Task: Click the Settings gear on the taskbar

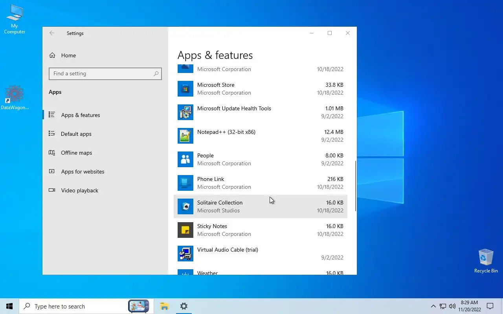Action: (x=184, y=306)
